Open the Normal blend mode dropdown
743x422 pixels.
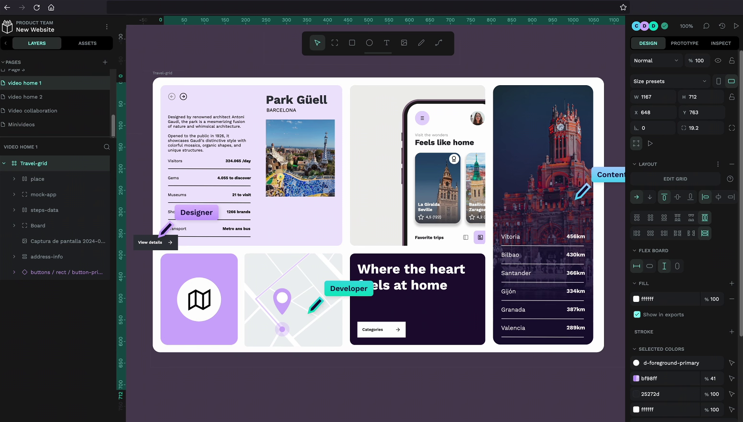pos(656,61)
